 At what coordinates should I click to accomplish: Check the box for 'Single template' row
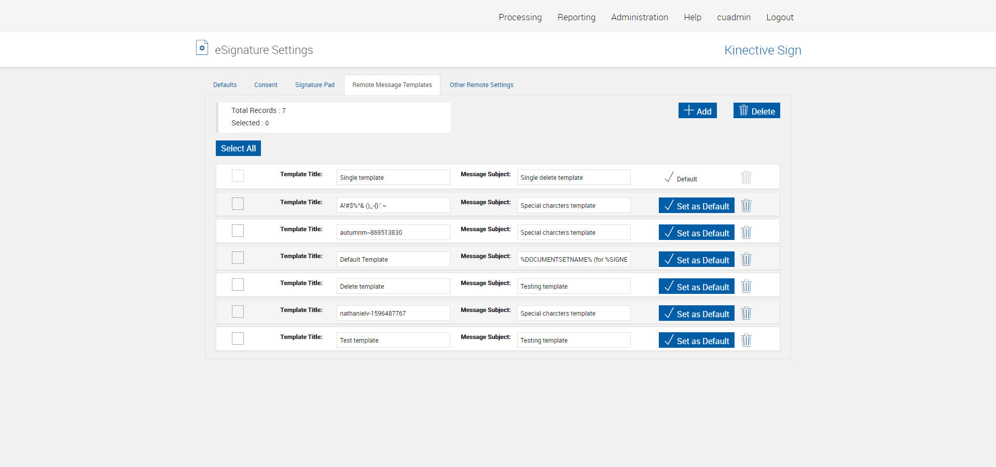(x=238, y=176)
